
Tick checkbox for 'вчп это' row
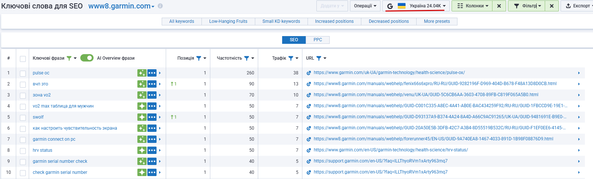pyautogui.click(x=23, y=85)
